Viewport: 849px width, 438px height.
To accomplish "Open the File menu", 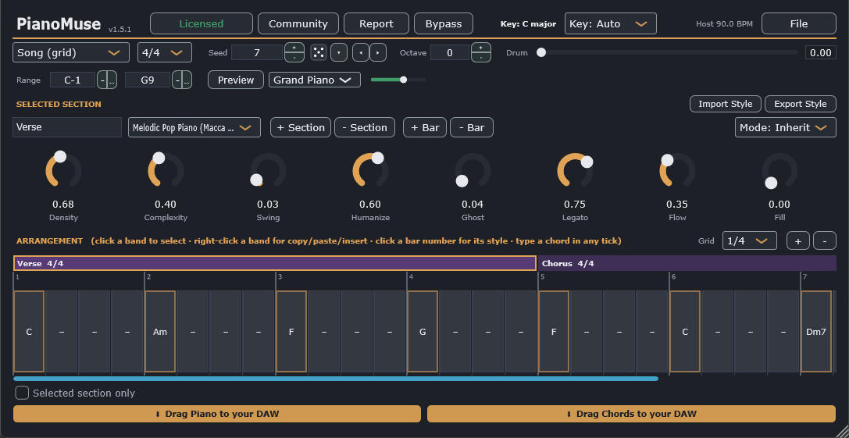I will point(799,24).
